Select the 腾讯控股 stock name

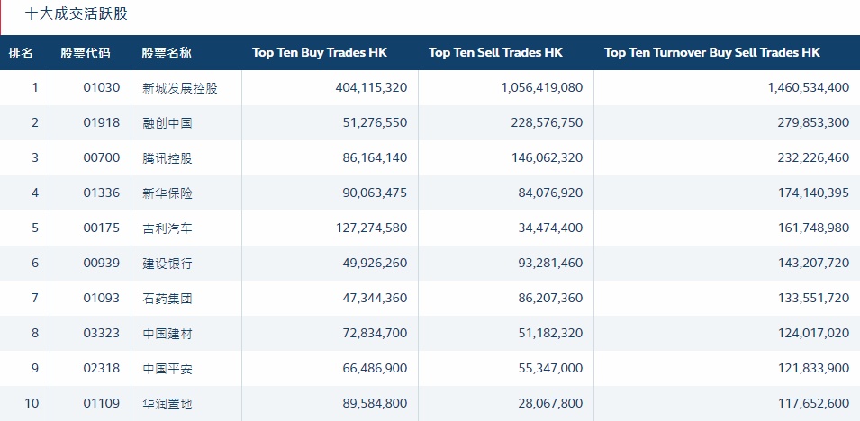click(167, 158)
